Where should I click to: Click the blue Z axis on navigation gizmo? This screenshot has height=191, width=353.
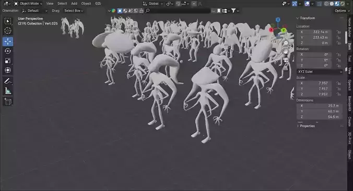278,20
